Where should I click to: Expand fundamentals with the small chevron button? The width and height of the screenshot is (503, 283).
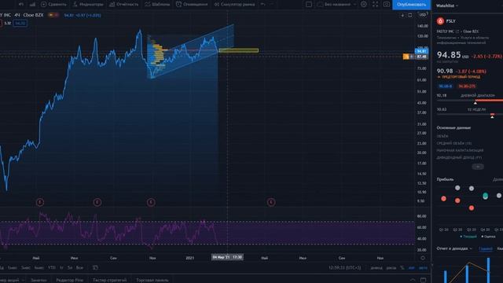[x=478, y=167]
